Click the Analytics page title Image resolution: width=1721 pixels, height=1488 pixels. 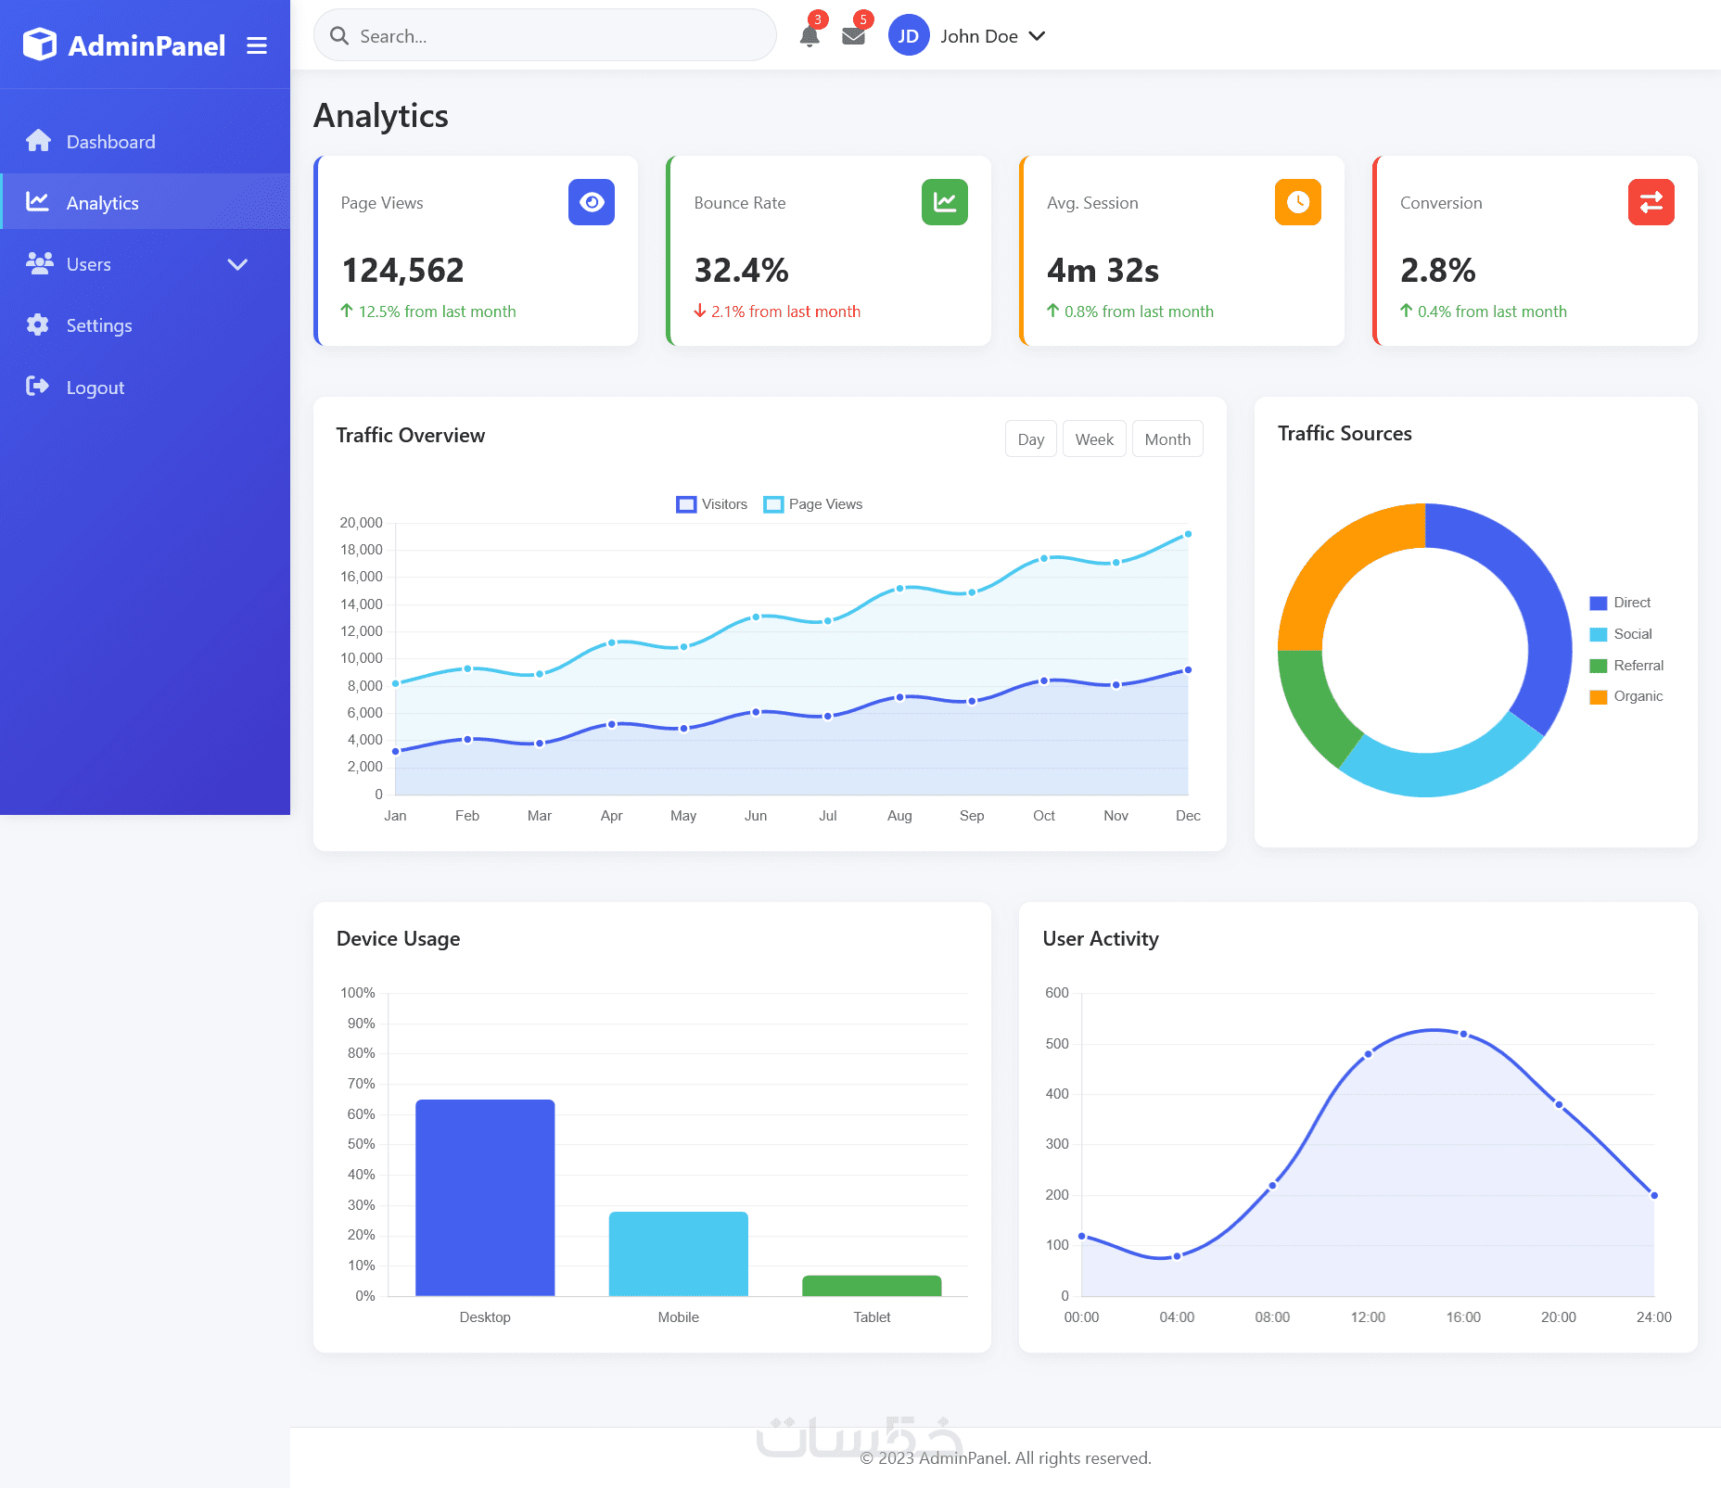tap(381, 116)
